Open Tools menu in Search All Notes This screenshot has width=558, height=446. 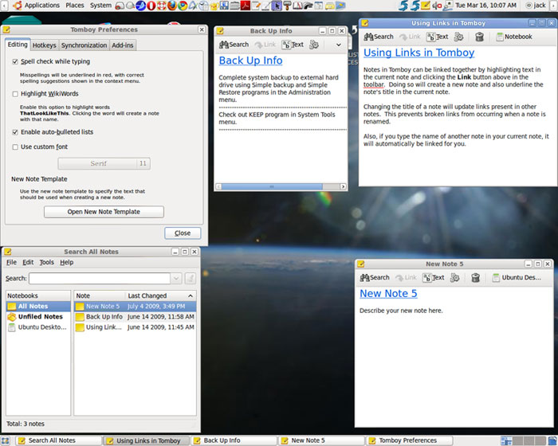tap(46, 263)
